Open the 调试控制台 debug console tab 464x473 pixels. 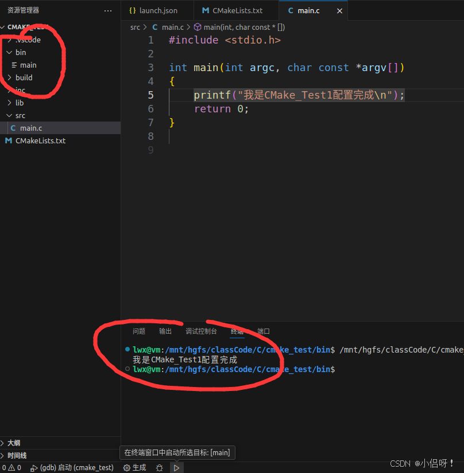(201, 331)
